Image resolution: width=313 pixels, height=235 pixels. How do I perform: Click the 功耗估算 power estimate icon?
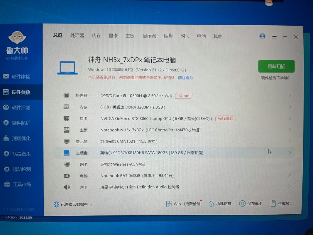[211, 204]
